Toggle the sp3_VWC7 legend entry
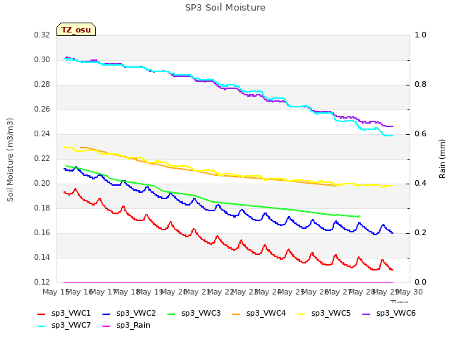The height and width of the screenshot is (339, 452). (64, 326)
